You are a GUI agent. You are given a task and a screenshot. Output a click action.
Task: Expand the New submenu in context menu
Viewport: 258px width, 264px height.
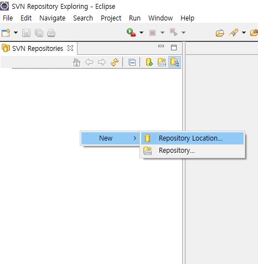click(x=110, y=138)
